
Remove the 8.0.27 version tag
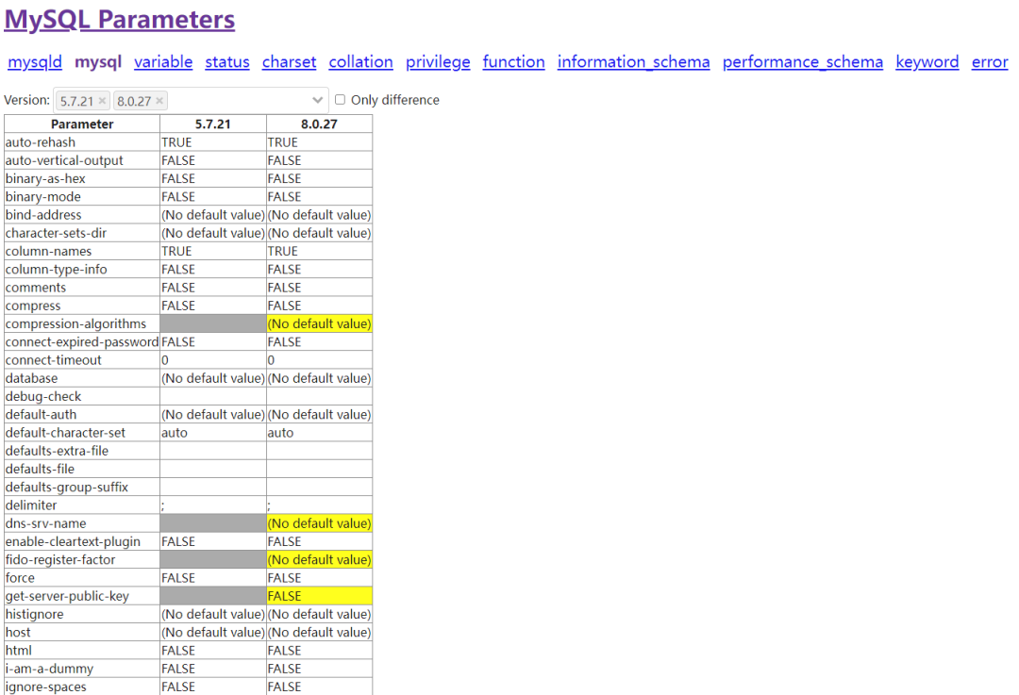point(159,101)
